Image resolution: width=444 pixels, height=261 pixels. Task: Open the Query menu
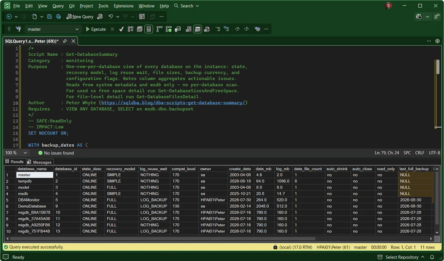pyautogui.click(x=58, y=6)
